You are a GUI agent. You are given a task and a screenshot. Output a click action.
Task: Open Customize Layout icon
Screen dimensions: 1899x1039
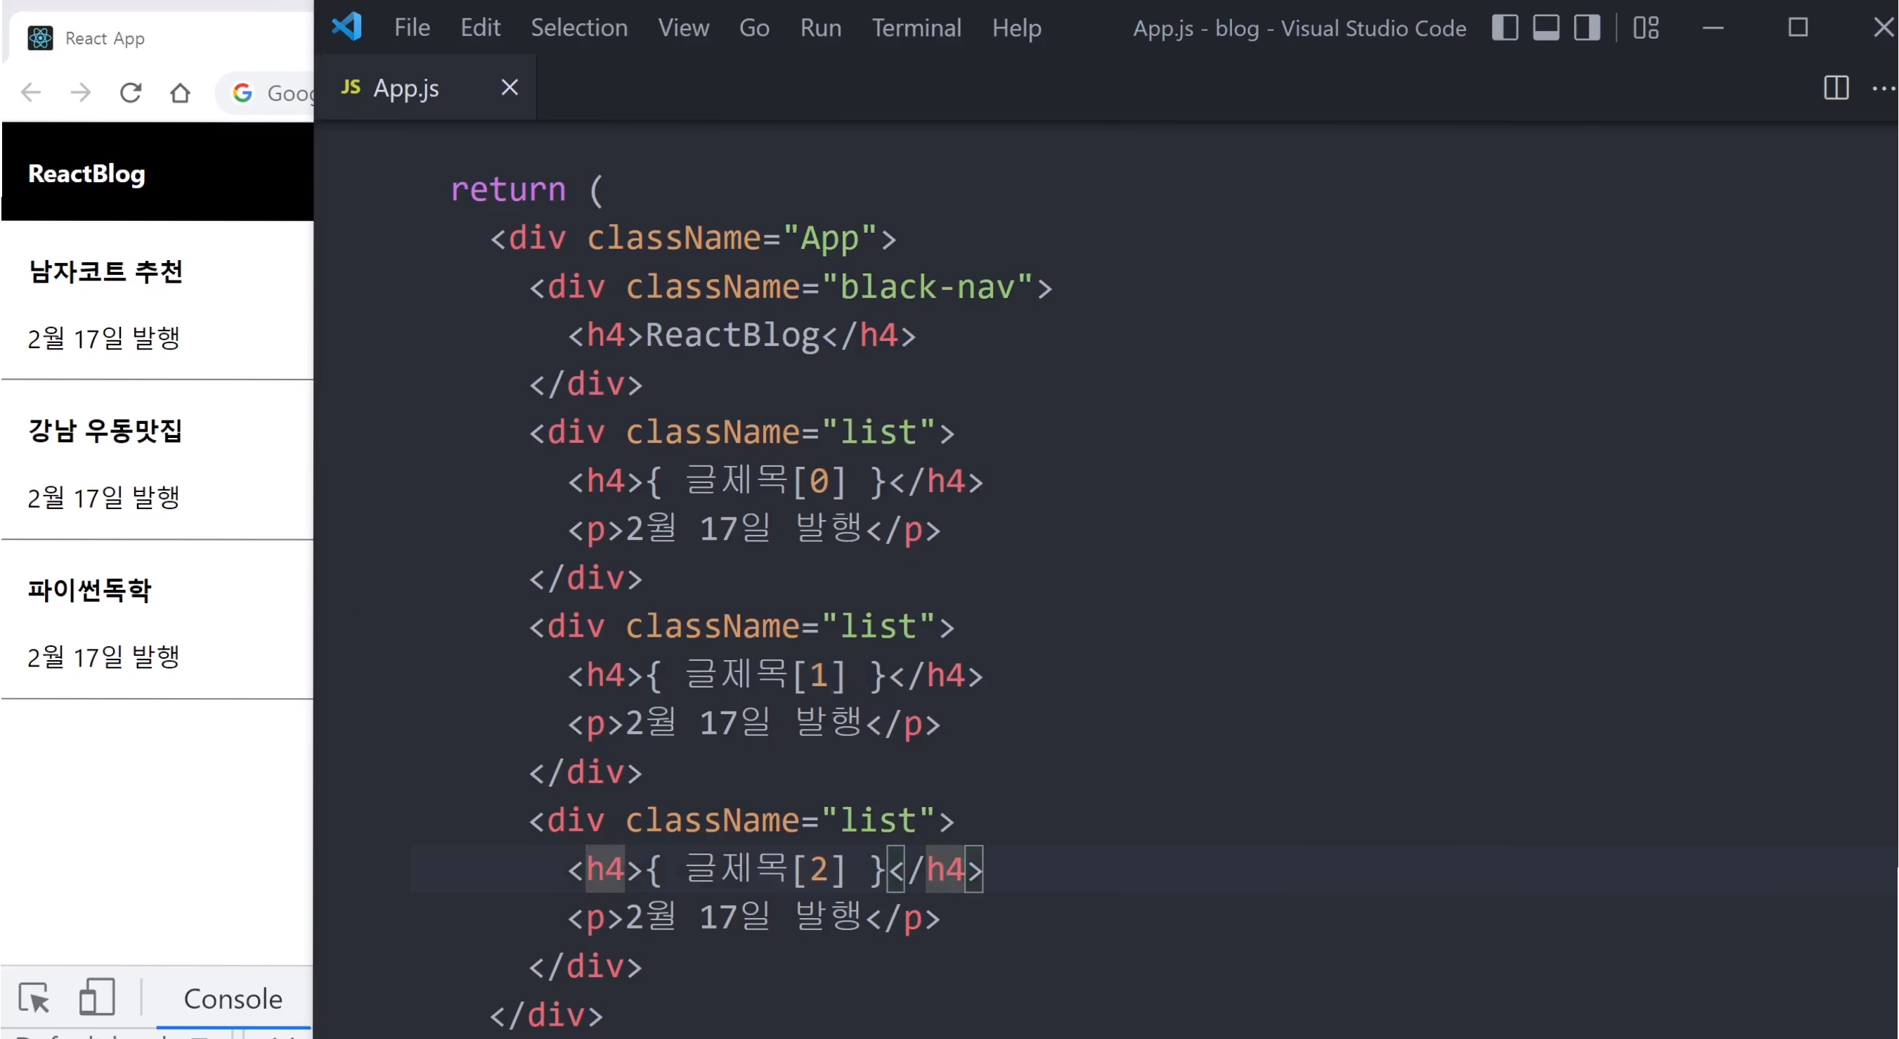pos(1645,28)
